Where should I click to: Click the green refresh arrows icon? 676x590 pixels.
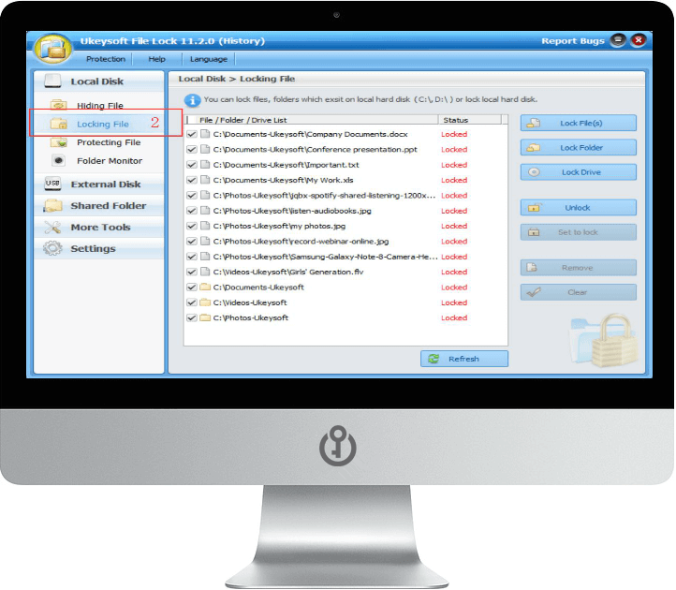pos(434,359)
